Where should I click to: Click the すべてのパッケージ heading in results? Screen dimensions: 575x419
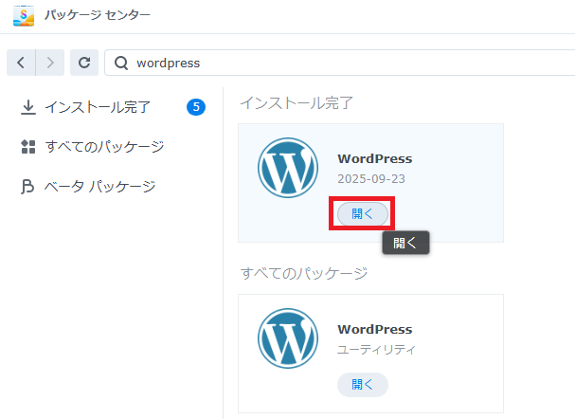tap(304, 273)
